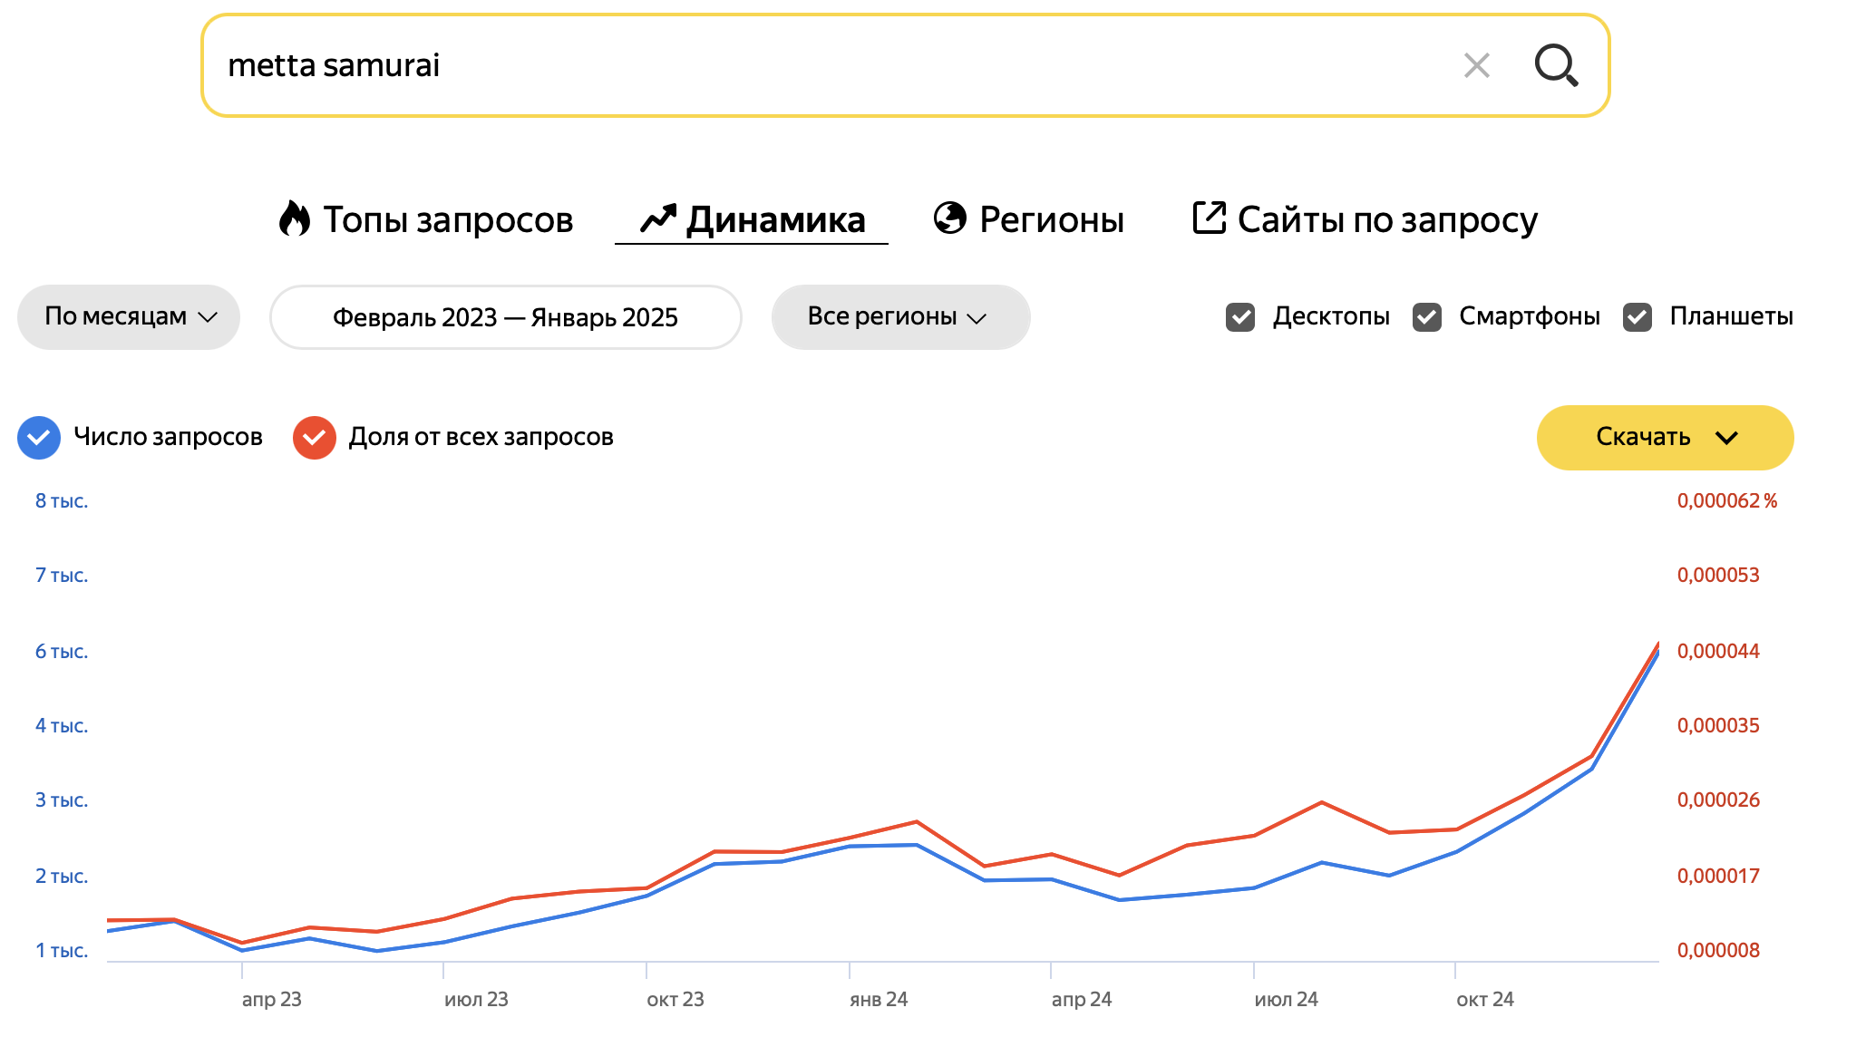Open the Скачать download dropdown
The width and height of the screenshot is (1866, 1037).
pos(1665,438)
